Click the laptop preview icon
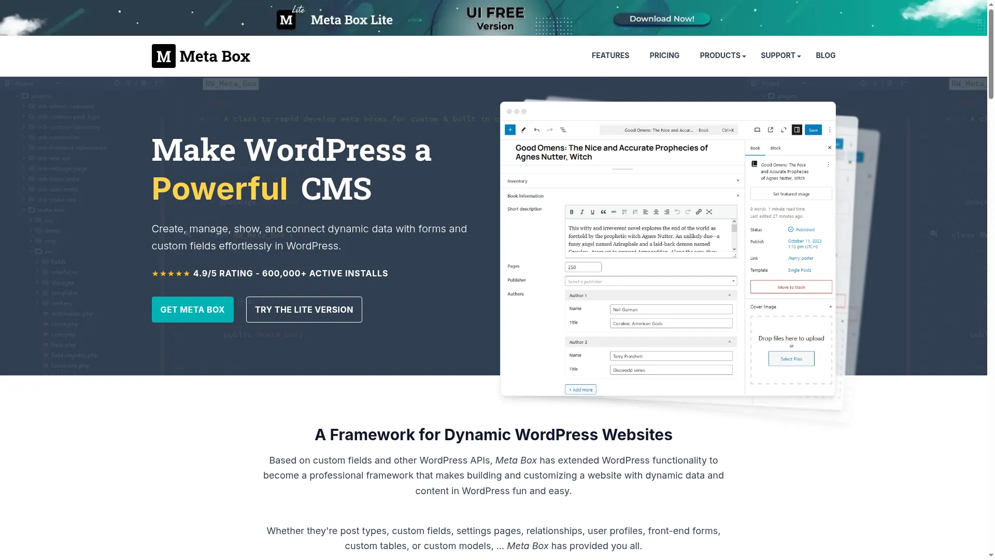The height and width of the screenshot is (560, 995). click(757, 130)
